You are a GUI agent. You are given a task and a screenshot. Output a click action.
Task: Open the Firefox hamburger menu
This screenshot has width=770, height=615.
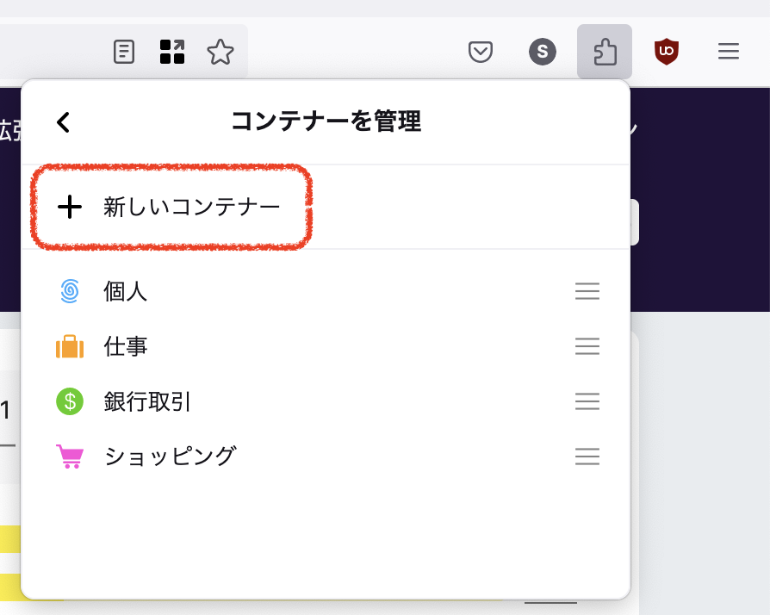pos(729,52)
